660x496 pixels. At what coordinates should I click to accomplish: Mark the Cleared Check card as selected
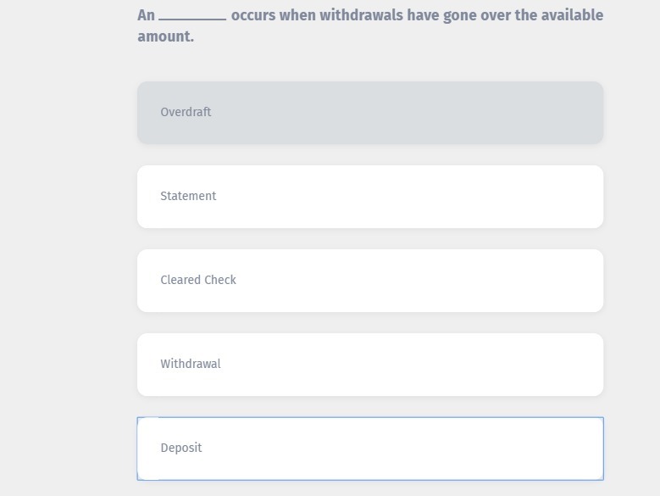(369, 281)
